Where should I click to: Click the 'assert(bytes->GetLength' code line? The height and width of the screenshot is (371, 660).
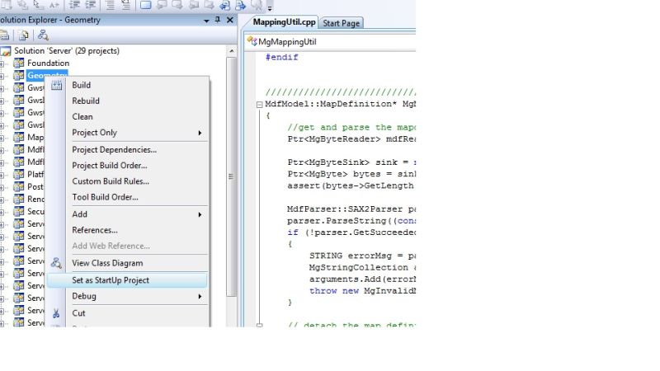351,185
